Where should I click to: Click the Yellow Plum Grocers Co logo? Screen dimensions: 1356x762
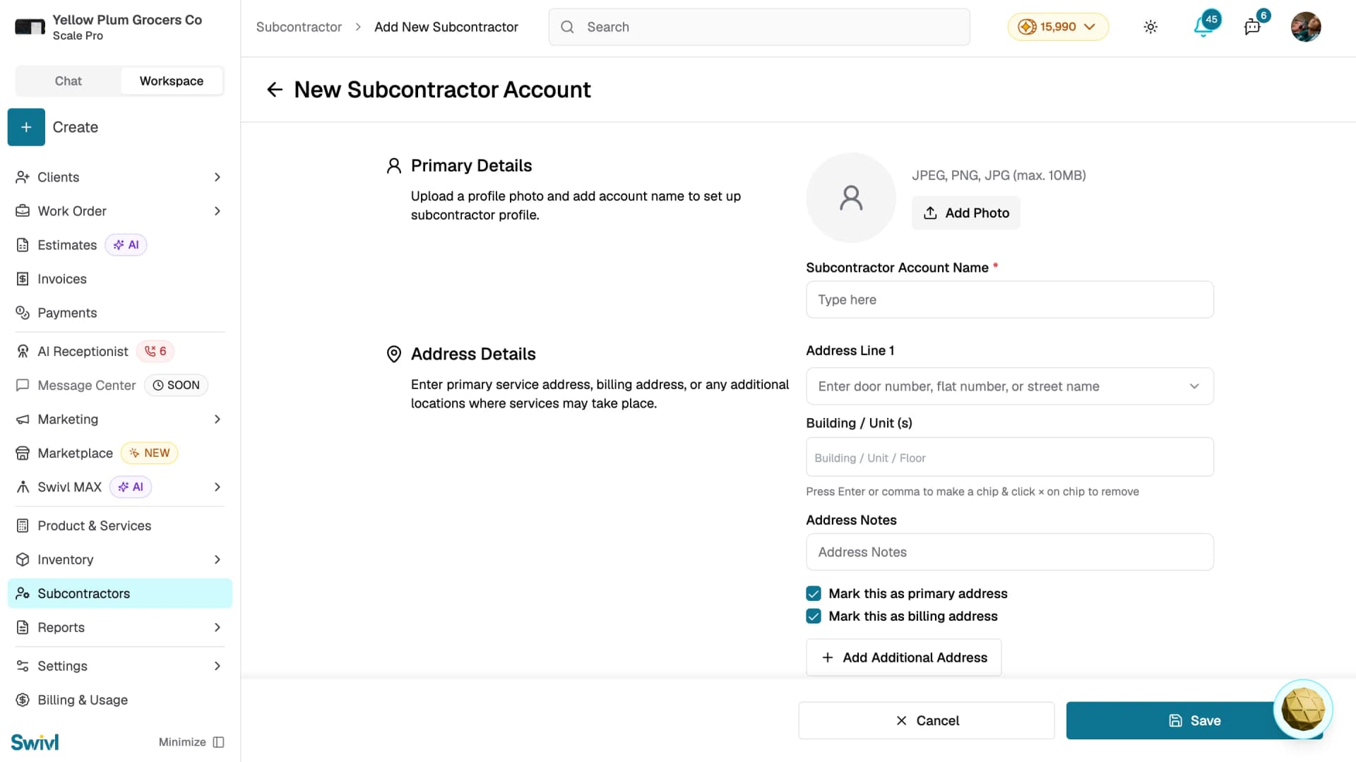tap(30, 27)
